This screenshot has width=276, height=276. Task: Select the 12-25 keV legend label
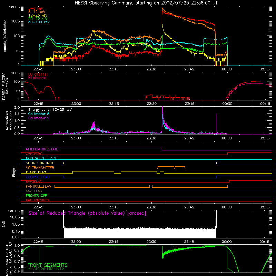[x=38, y=15]
